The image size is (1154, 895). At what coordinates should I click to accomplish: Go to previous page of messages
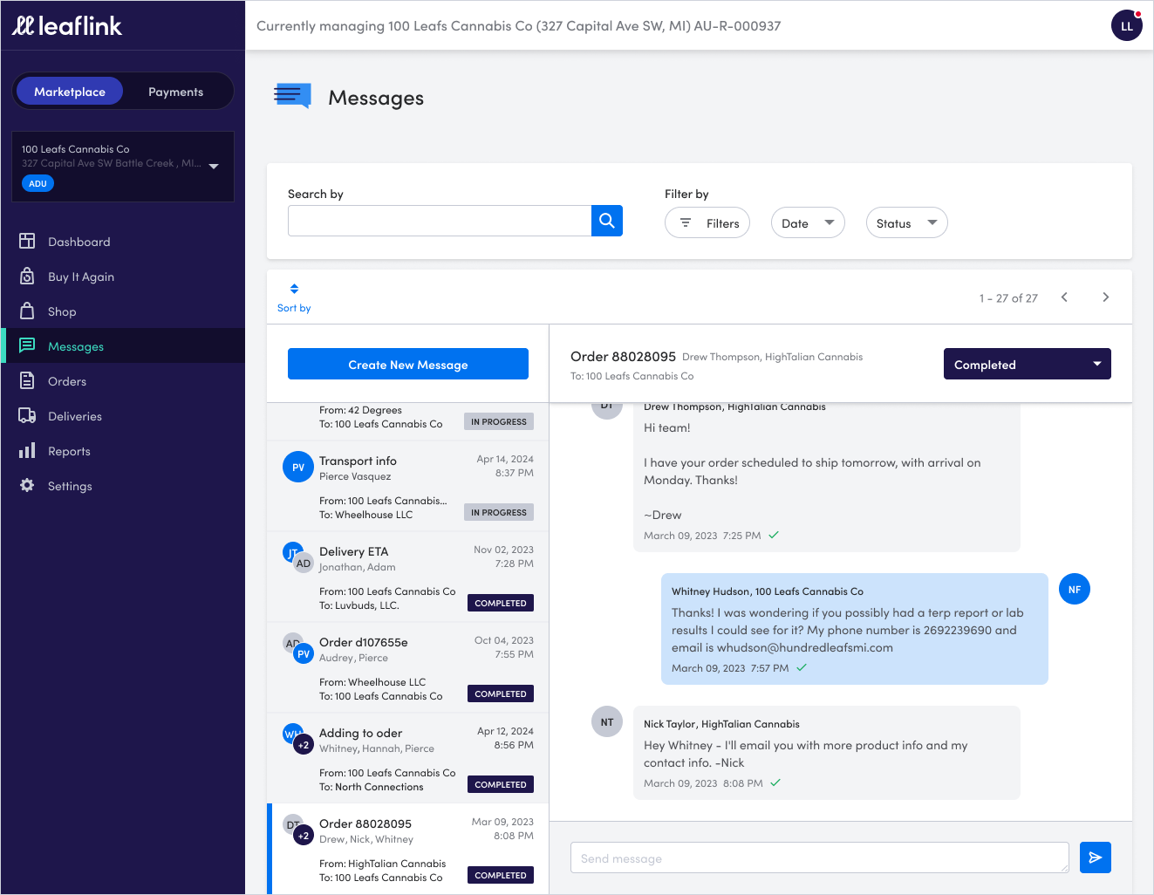coord(1064,297)
